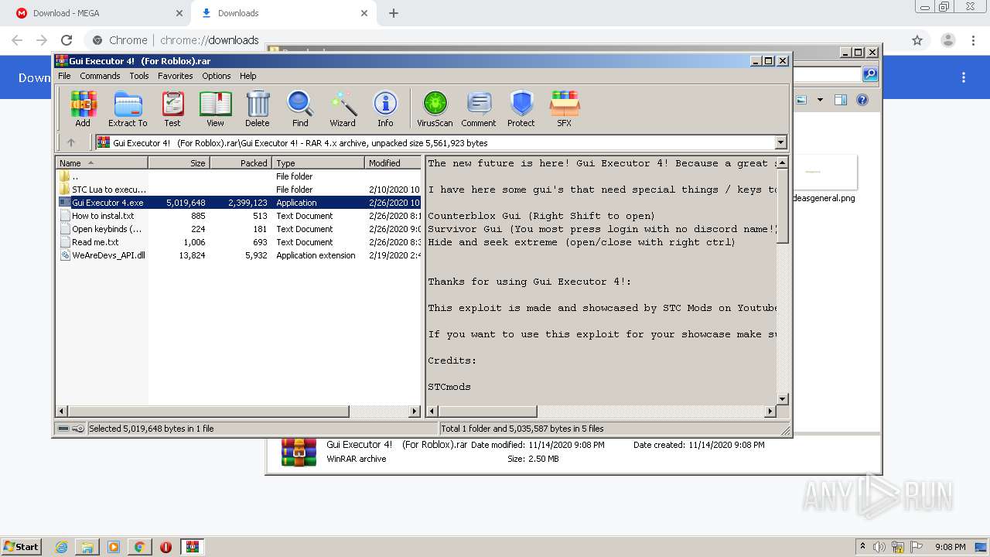Sort files by the Modified column header
The width and height of the screenshot is (990, 557).
tap(393, 163)
